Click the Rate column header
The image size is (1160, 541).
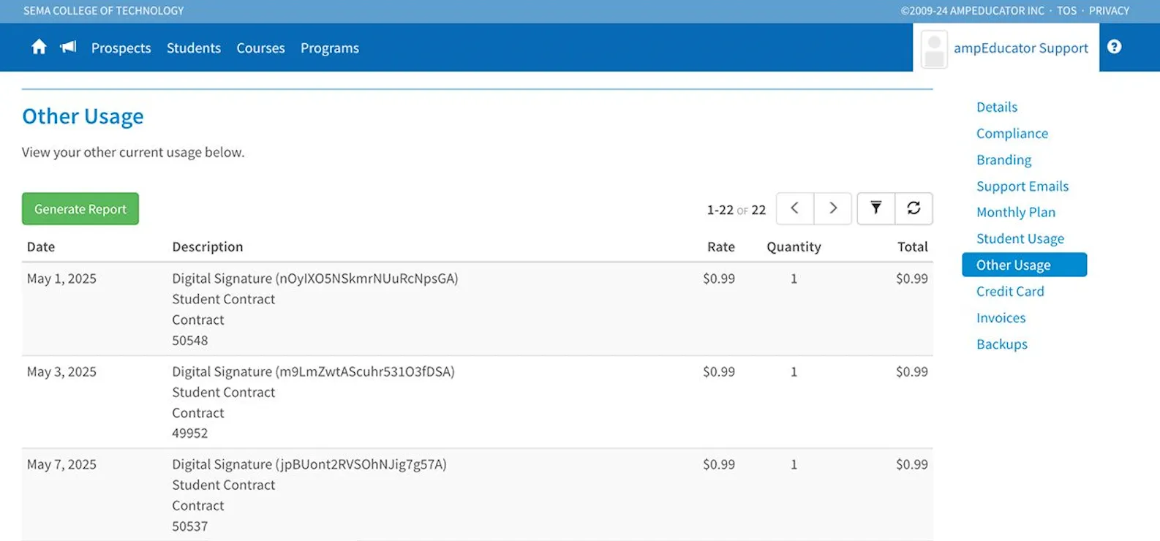[x=721, y=247]
